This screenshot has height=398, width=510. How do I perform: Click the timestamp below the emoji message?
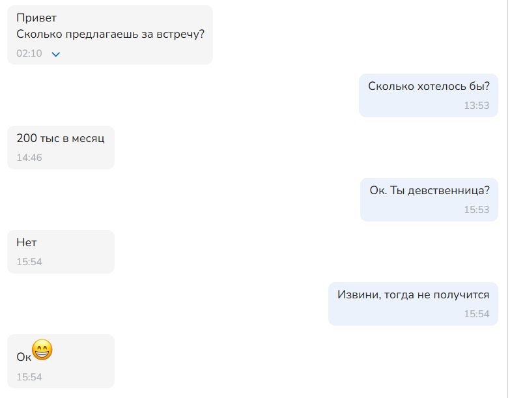coord(29,377)
